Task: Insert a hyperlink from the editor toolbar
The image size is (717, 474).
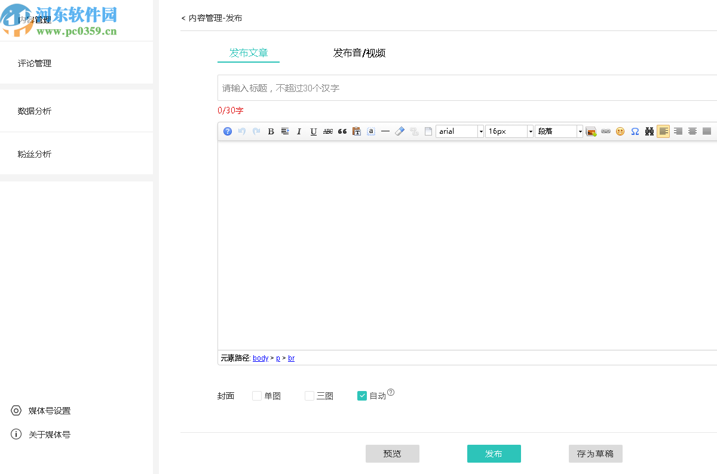Action: 605,131
